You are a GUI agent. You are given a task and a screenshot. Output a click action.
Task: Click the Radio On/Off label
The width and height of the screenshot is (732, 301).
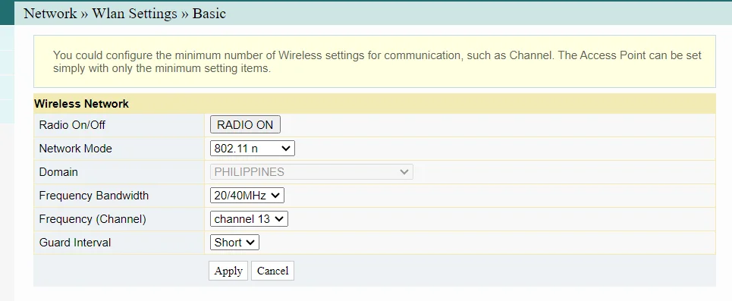pyautogui.click(x=72, y=125)
